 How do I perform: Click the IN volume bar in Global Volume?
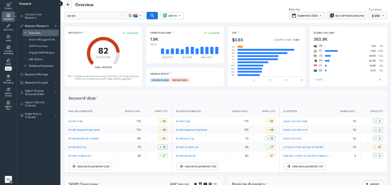point(331,51)
